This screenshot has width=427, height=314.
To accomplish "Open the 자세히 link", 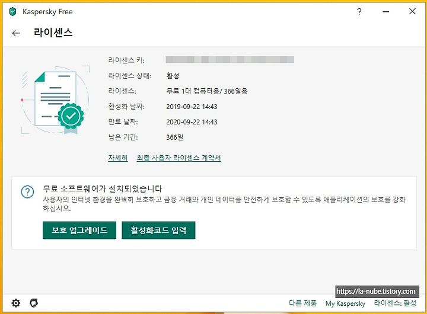I will pos(118,158).
